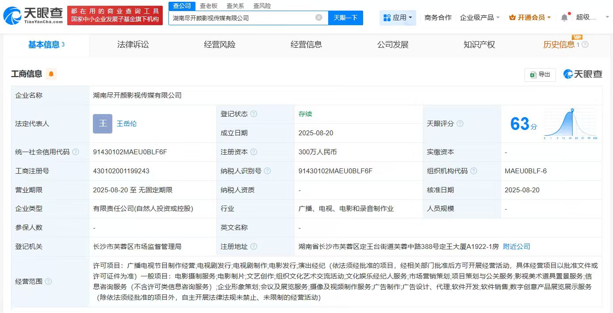Click help icon next to 组织机构代码

coord(474,171)
